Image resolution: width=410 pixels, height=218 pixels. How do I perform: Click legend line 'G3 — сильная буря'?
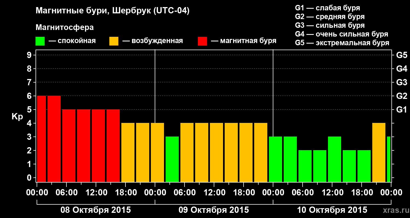330,25
